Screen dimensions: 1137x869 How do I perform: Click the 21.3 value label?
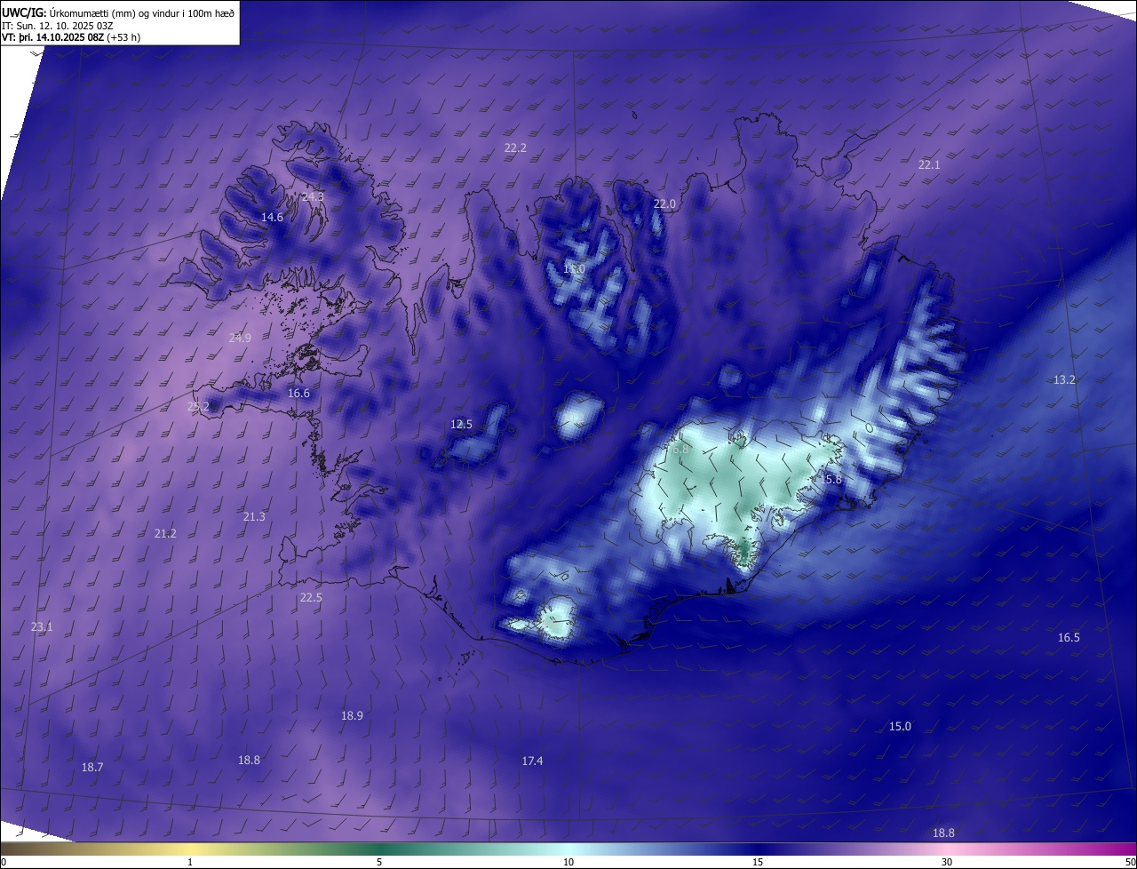tap(254, 516)
